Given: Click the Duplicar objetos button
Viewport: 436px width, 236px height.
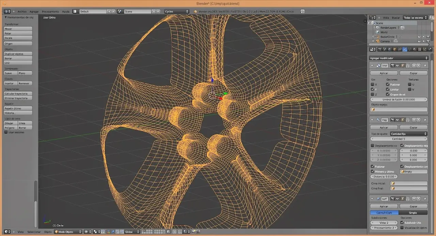Looking at the screenshot, I should click(18, 54).
